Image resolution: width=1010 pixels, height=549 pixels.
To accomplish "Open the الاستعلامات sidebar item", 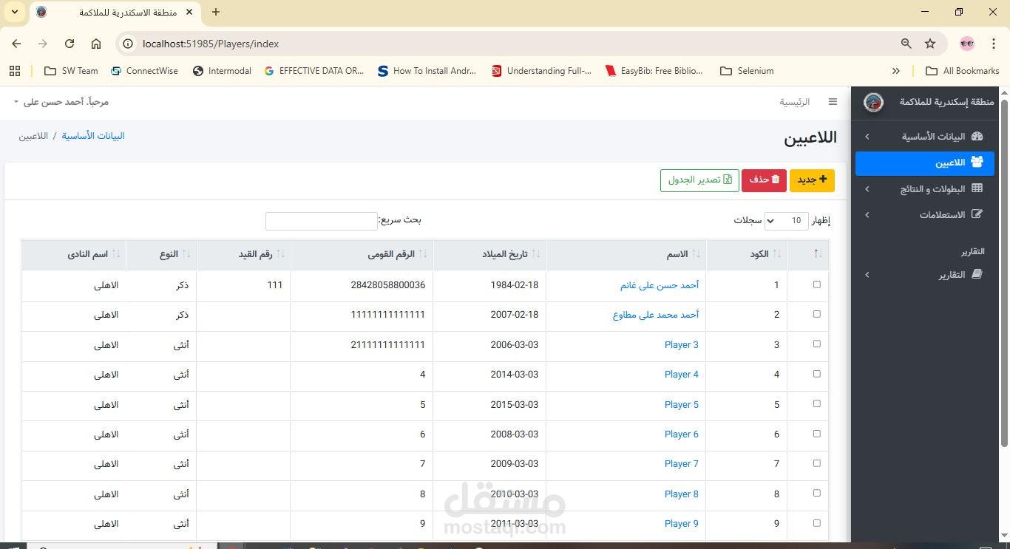I will click(925, 215).
